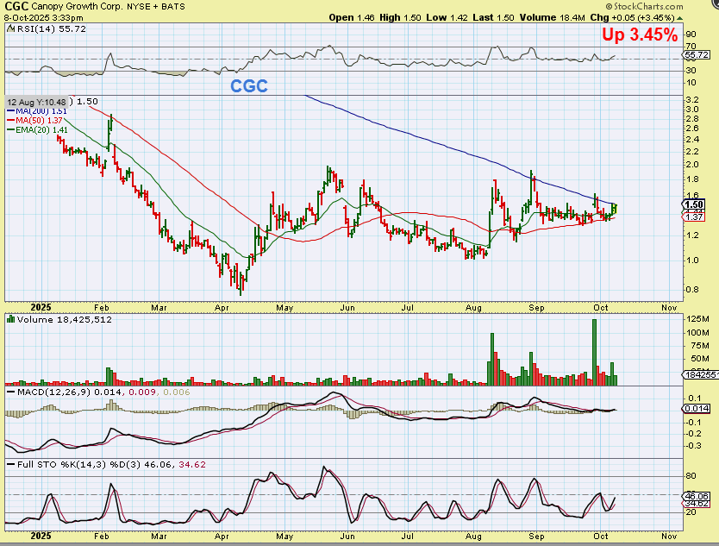Click the blue CGC chart annotation text

click(x=248, y=86)
